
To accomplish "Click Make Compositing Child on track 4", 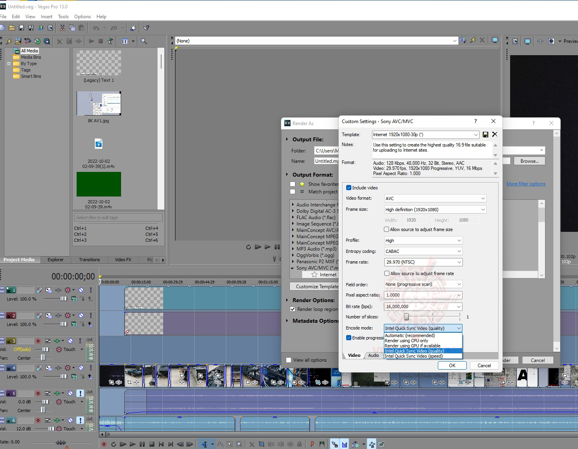I will 90,377.
